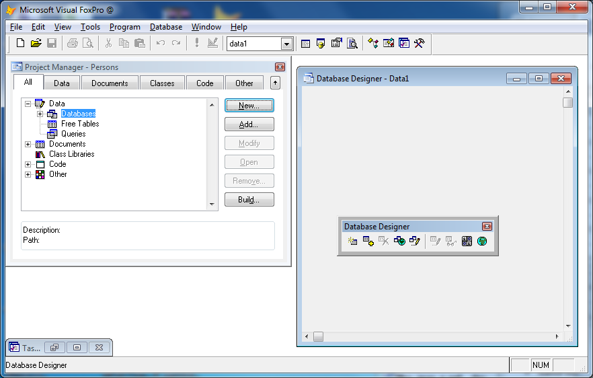Image resolution: width=593 pixels, height=378 pixels.
Task: Open the Window menu
Action: point(206,27)
